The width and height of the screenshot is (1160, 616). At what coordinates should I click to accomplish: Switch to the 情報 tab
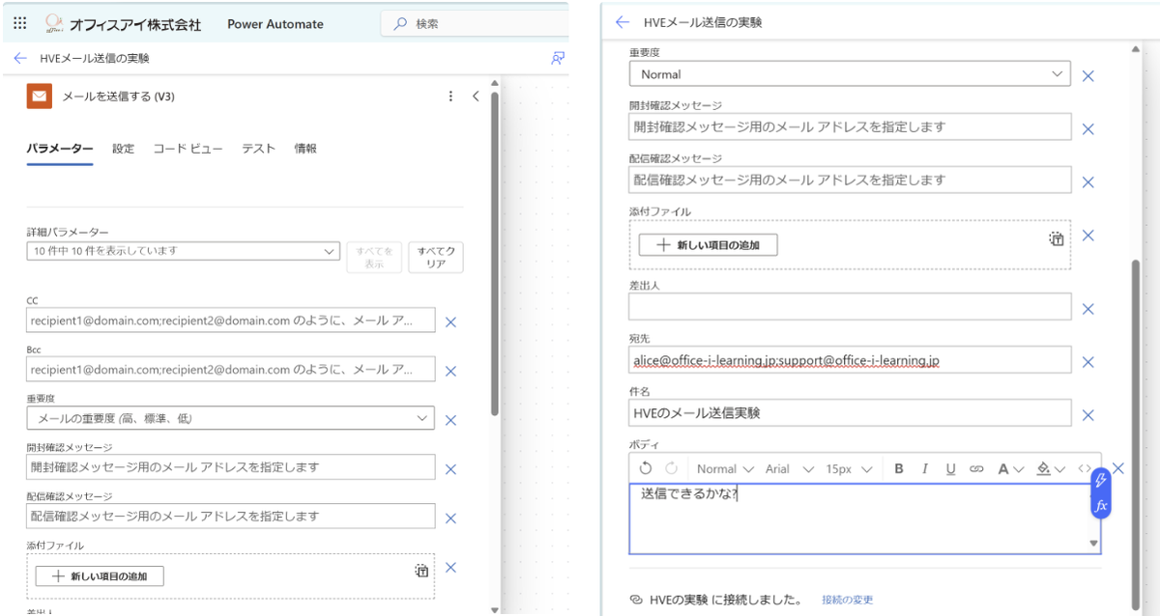coord(305,149)
